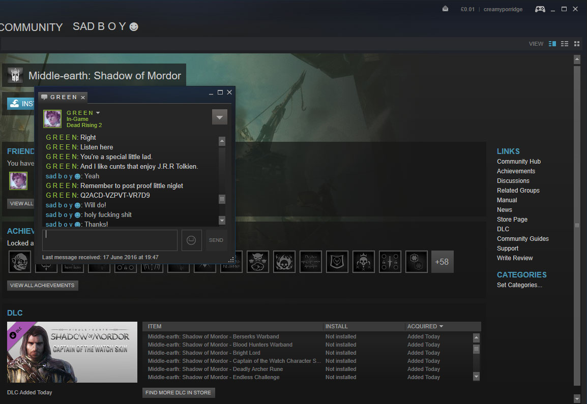Open the chat options dropdown button
Screen dimensions: 587x404
point(220,117)
